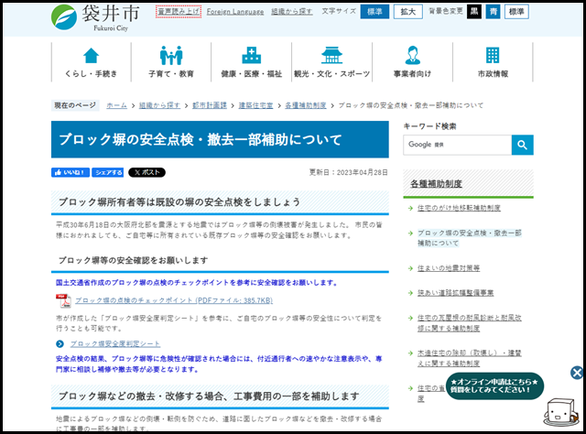Open 健康・医療・福祉 hospital icon menu
This screenshot has width=586, height=434.
[251, 61]
